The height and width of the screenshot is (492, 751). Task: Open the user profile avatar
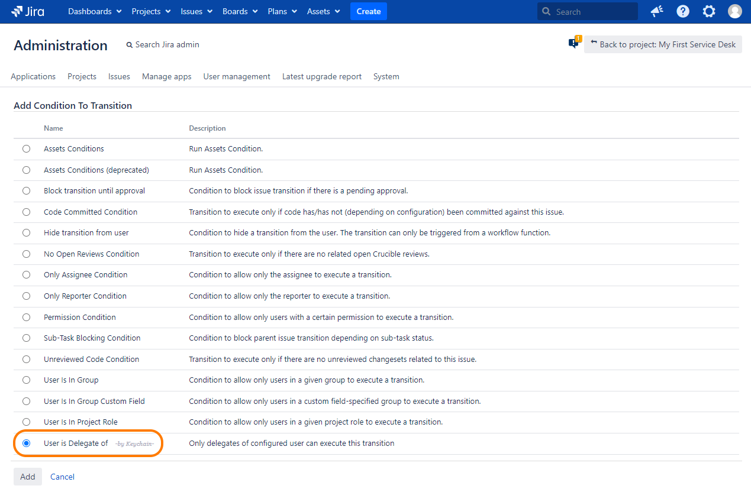734,11
